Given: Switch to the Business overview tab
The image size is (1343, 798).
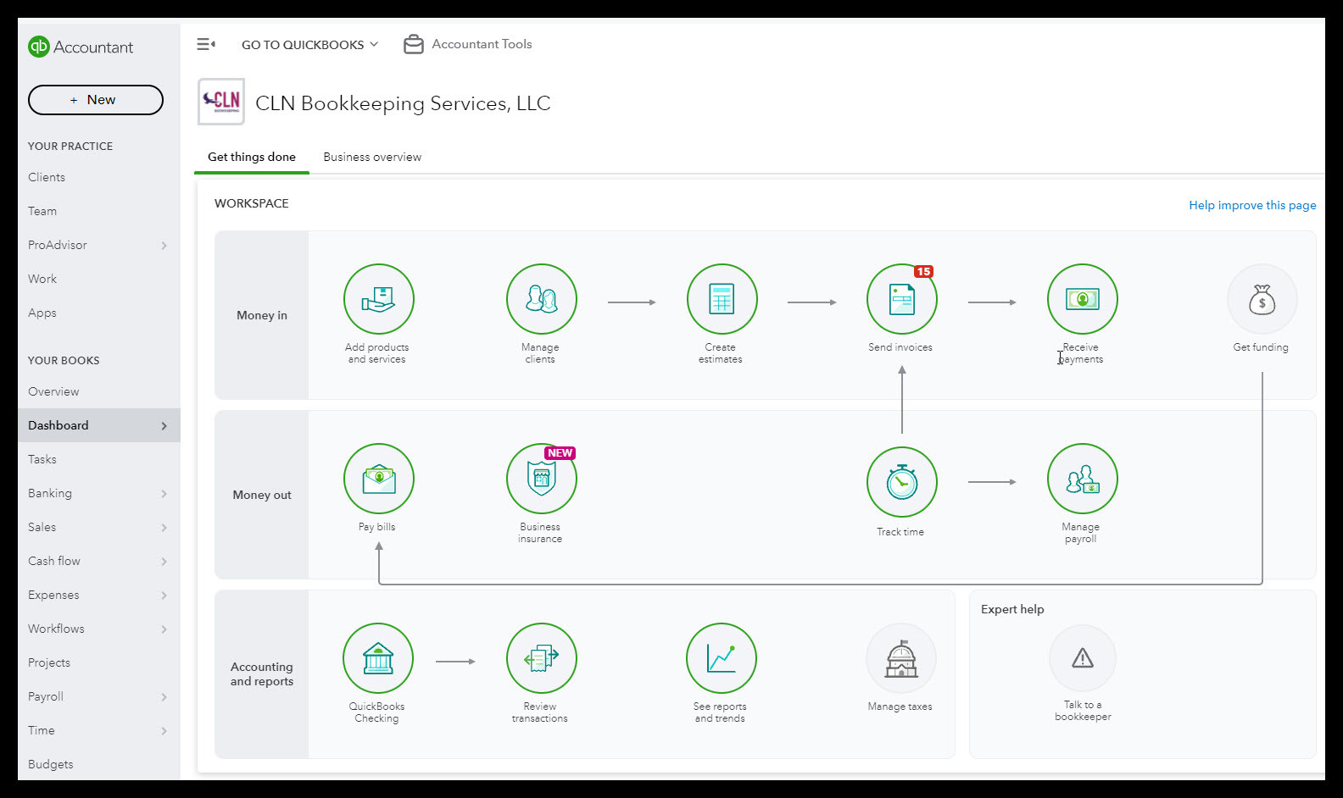Looking at the screenshot, I should coord(372,158).
